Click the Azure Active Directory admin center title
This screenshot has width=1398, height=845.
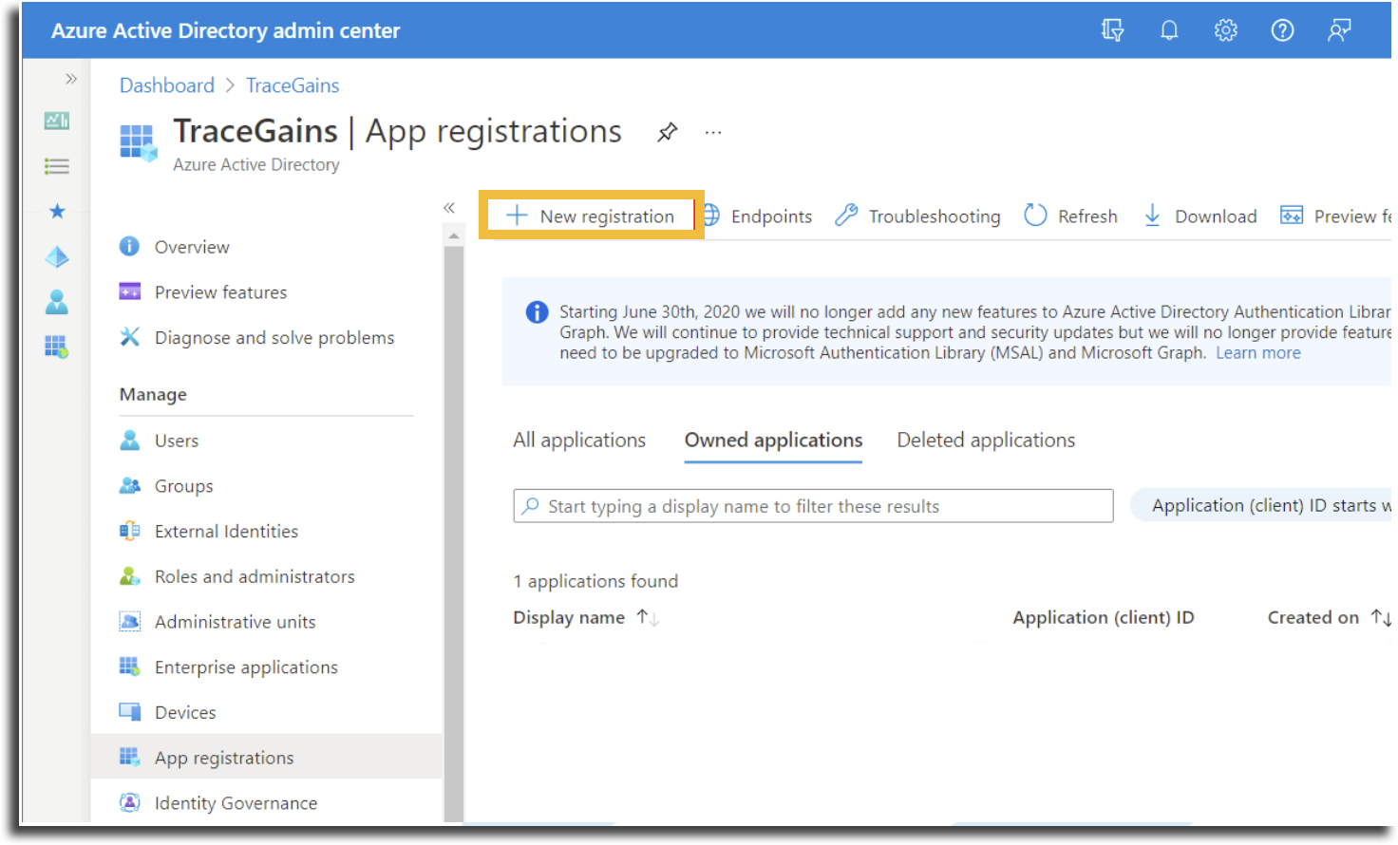coord(226,30)
